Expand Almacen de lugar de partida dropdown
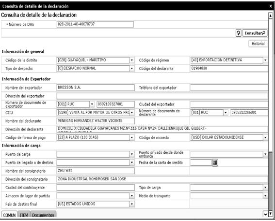The height and width of the screenshot is (221, 275). tap(132, 196)
